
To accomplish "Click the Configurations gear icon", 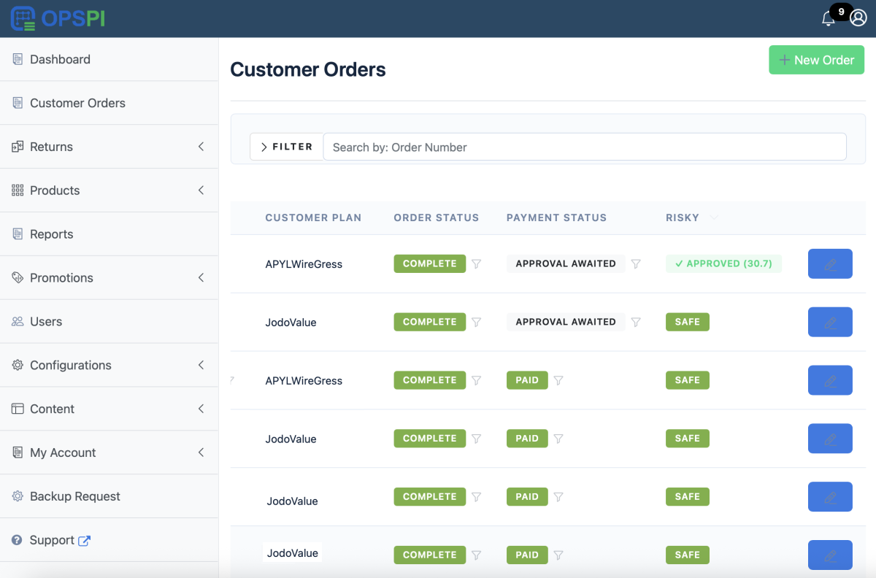I will [x=18, y=366].
